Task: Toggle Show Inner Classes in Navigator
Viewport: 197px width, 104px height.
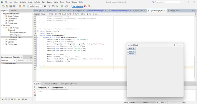Action: click(x=15, y=99)
